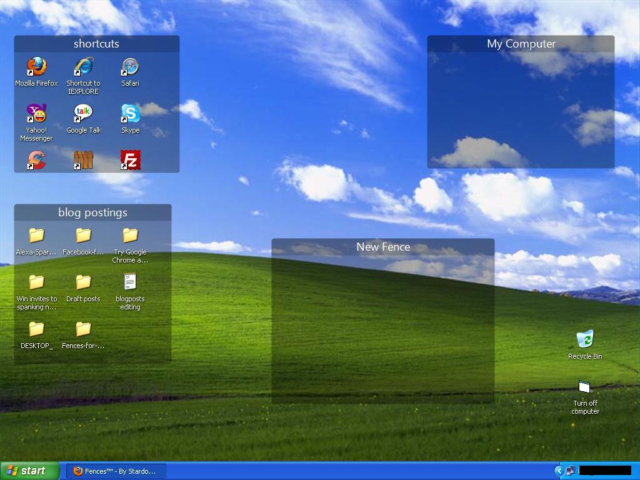Click the Draft posts folder icon
The image size is (640, 480).
pyautogui.click(x=84, y=282)
